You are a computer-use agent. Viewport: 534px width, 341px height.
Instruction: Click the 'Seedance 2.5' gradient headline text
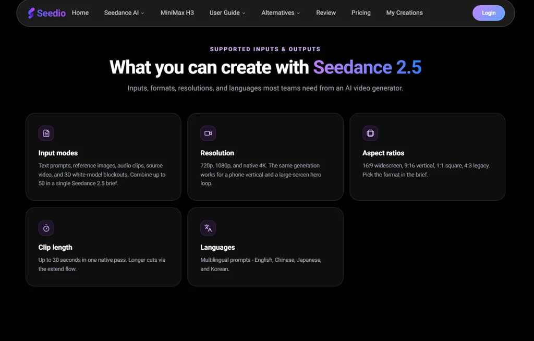click(x=367, y=67)
